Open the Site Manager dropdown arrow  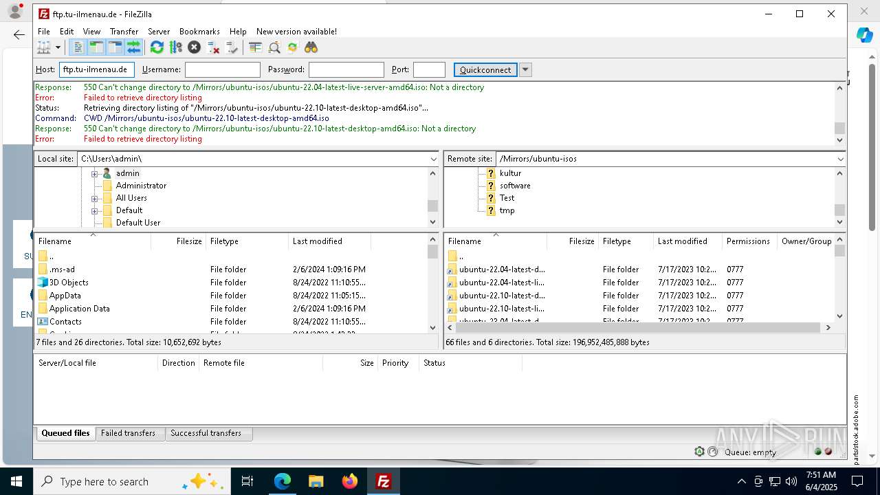(58, 47)
